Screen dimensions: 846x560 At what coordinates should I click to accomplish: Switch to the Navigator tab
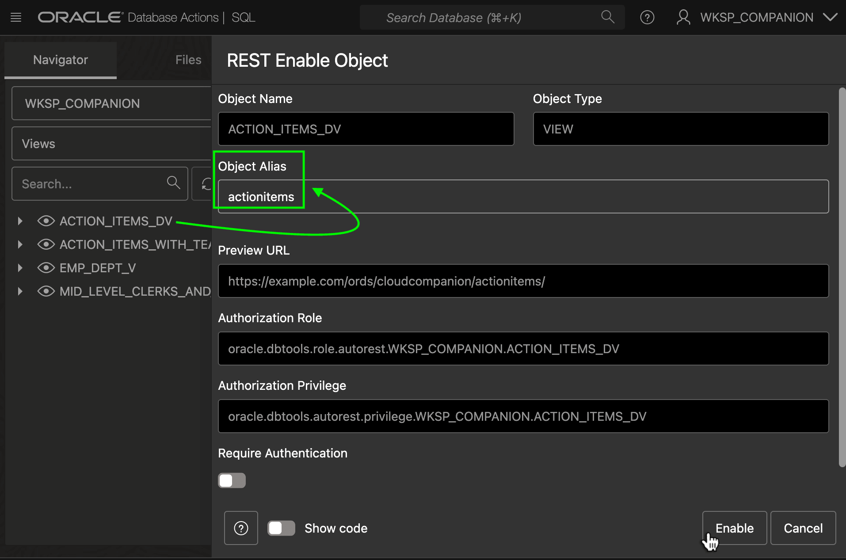point(61,60)
